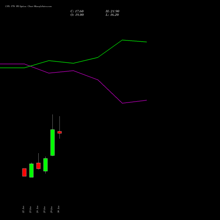The width and height of the screenshot is (220, 220).
Task: Click the first red candlestick in the series
Action: click(x=24, y=172)
